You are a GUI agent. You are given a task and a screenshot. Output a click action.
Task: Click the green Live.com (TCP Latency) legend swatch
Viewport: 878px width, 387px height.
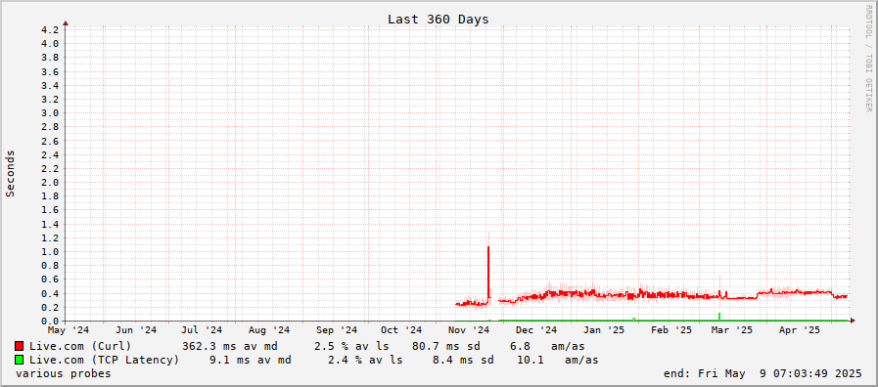[19, 361]
